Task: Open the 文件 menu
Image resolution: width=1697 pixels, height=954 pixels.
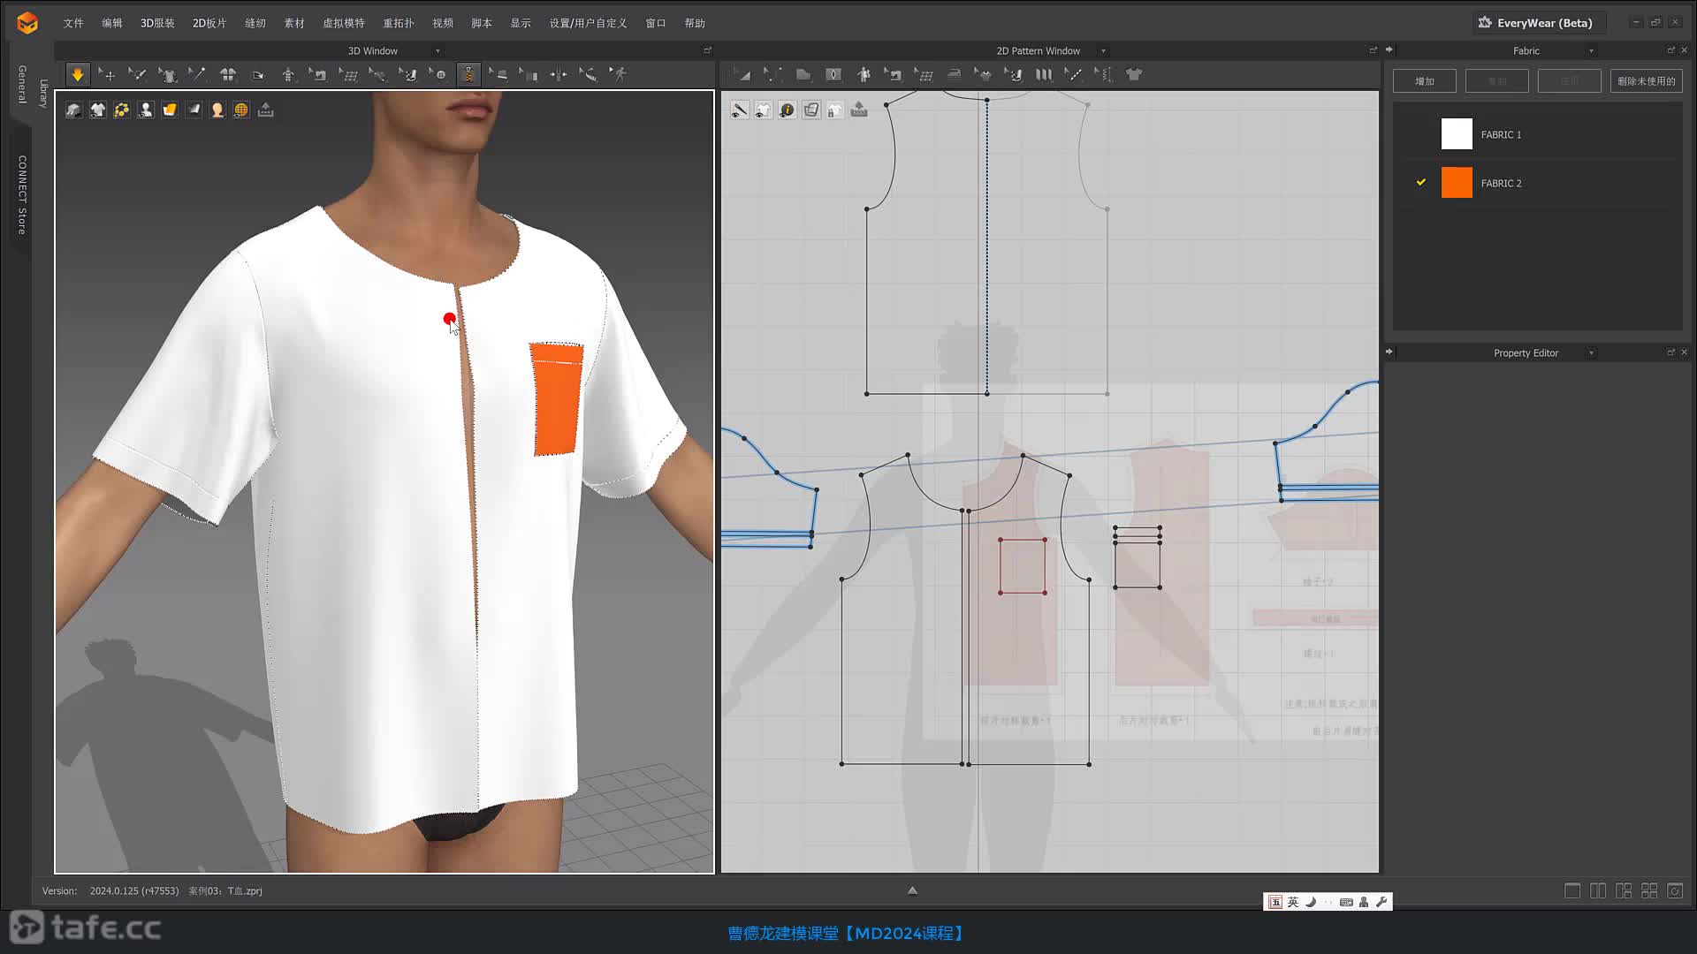Action: [x=73, y=23]
